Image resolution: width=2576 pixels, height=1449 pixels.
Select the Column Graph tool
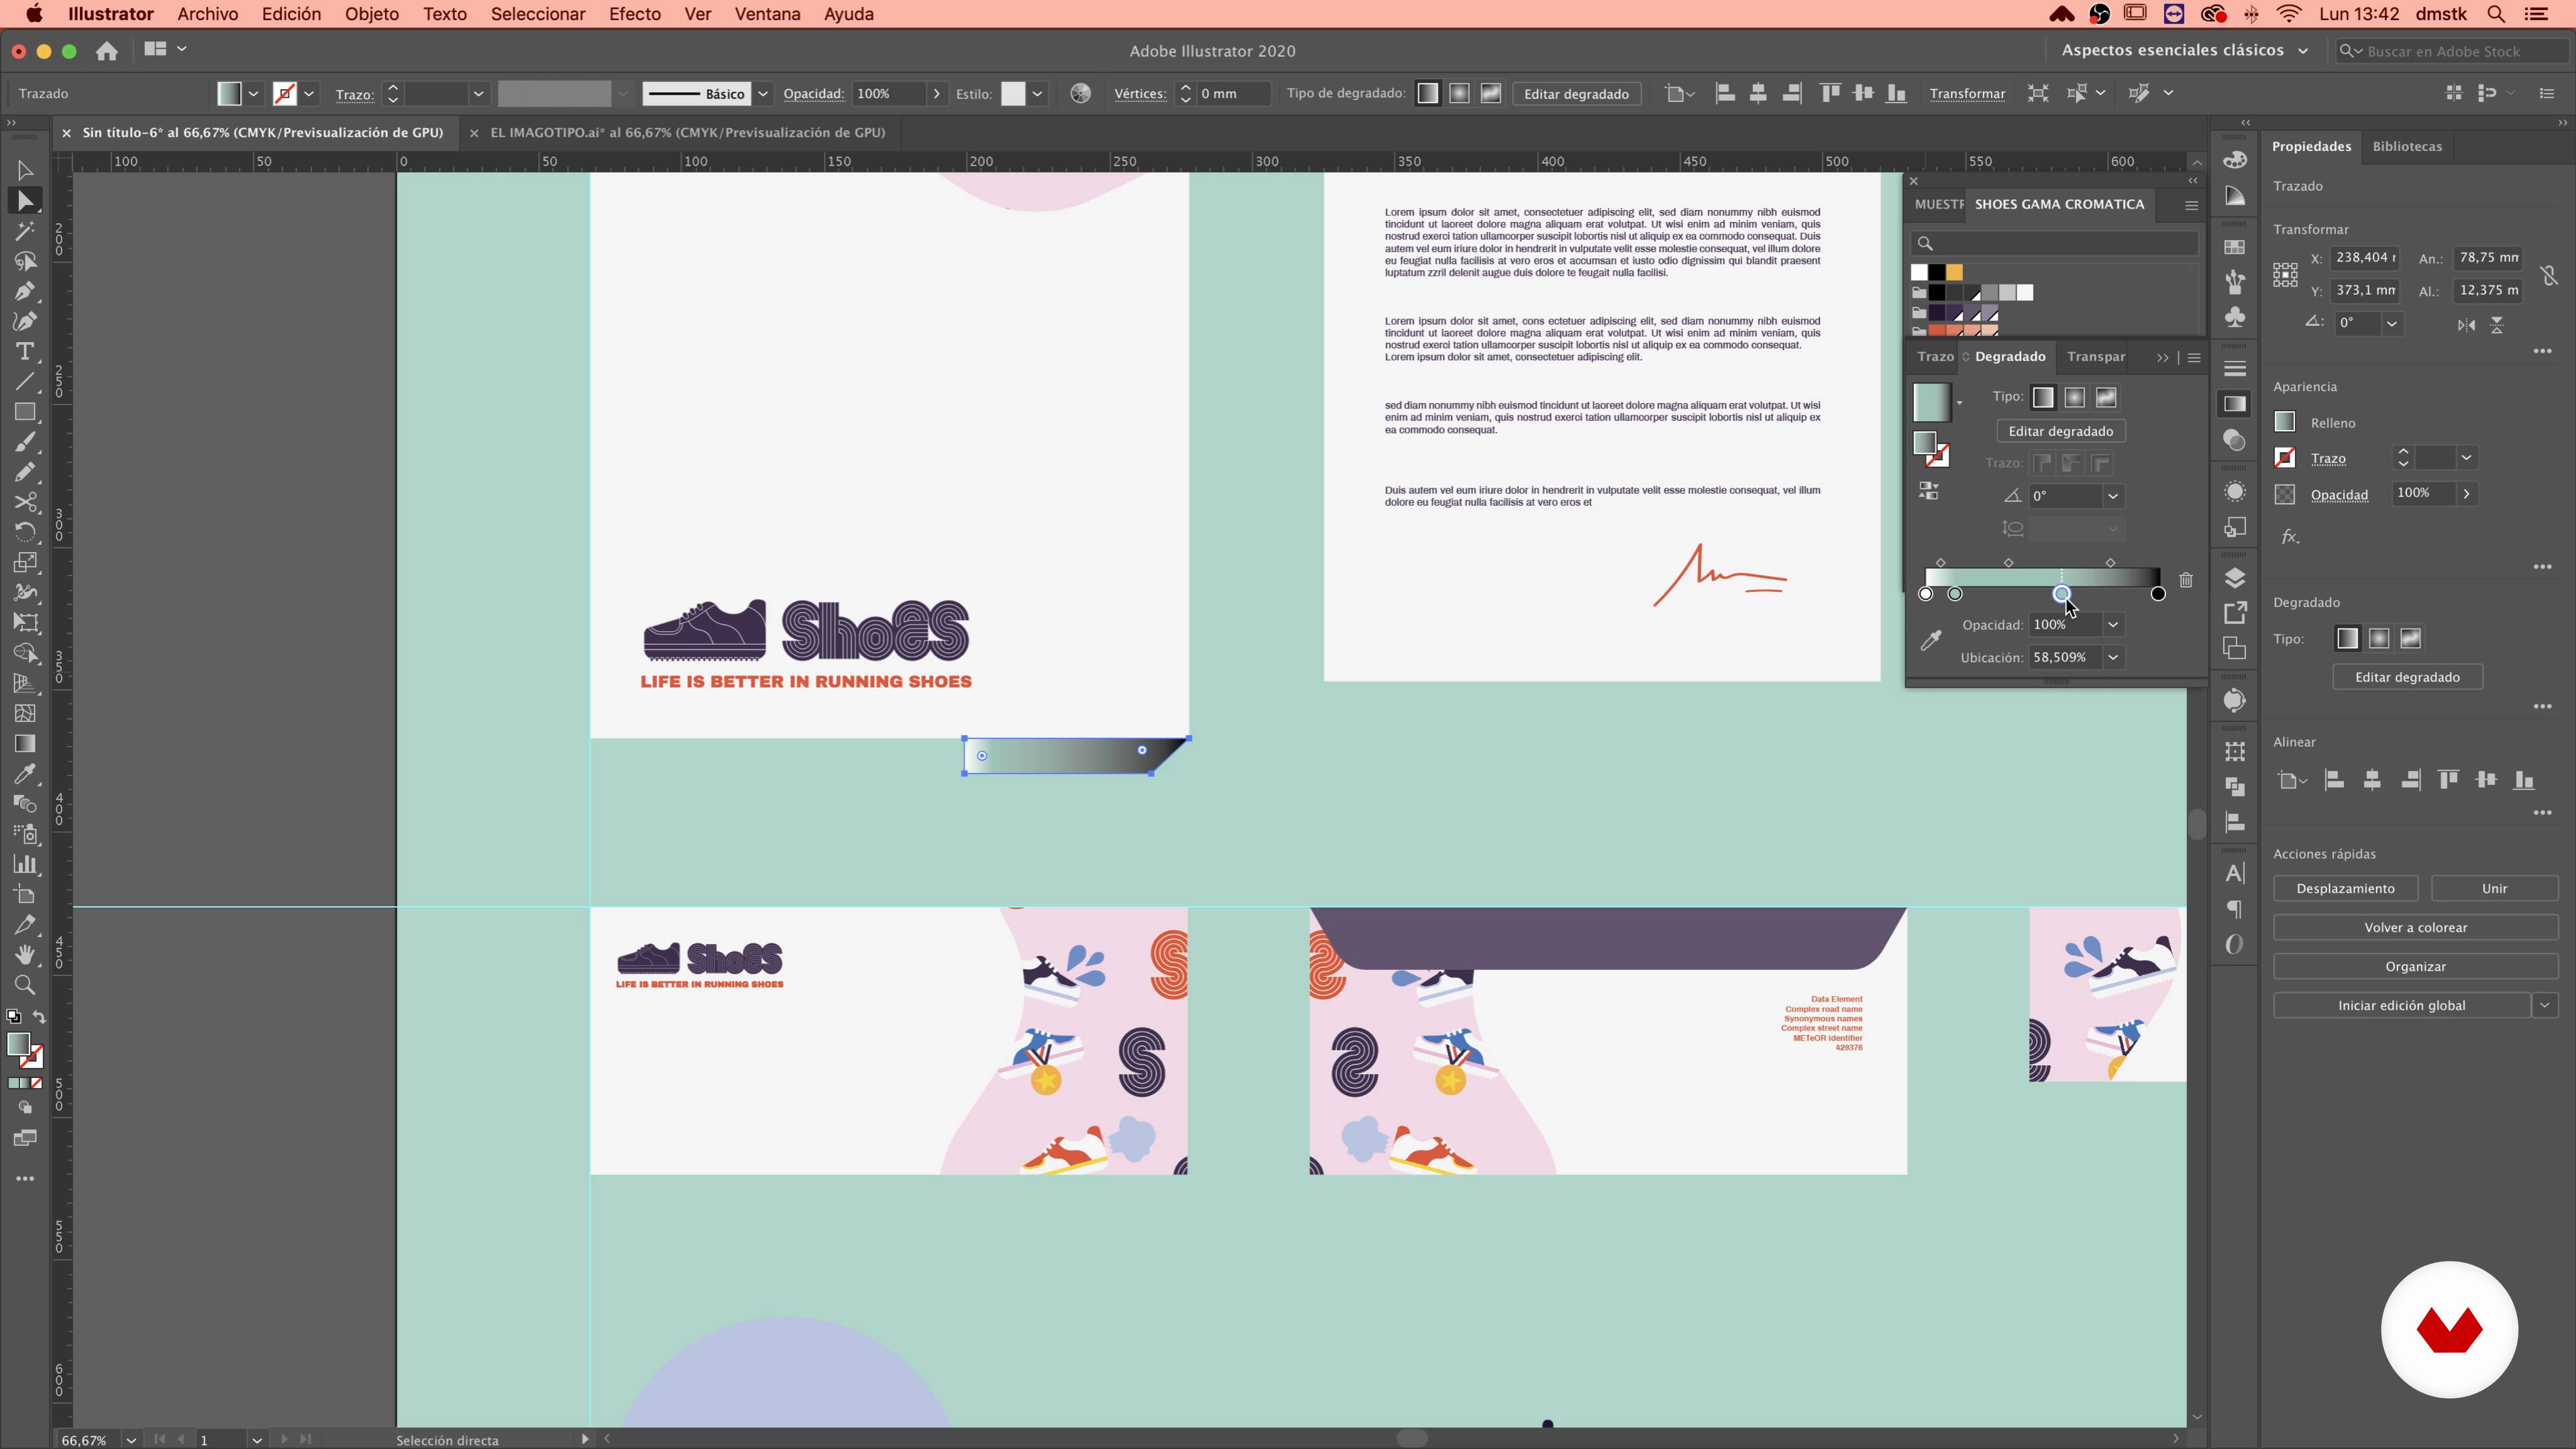(x=25, y=864)
